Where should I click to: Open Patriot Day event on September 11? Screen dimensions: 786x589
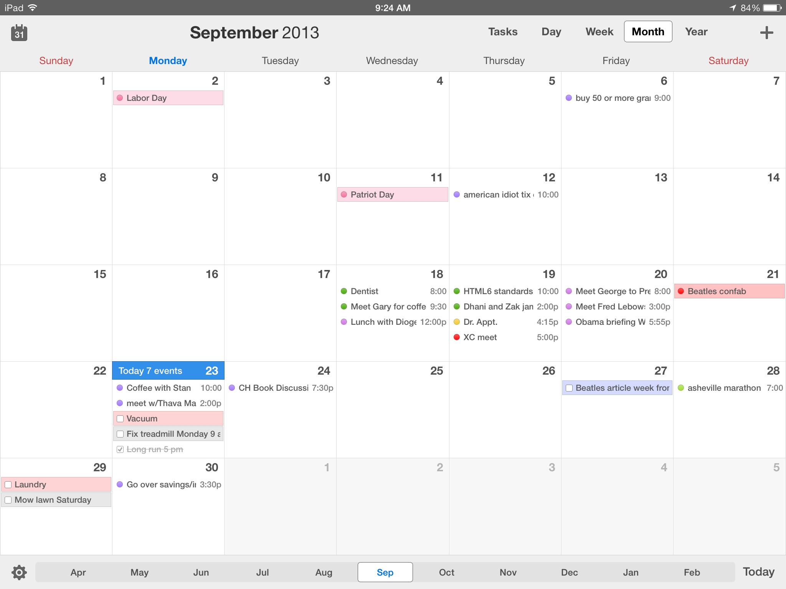(x=392, y=194)
